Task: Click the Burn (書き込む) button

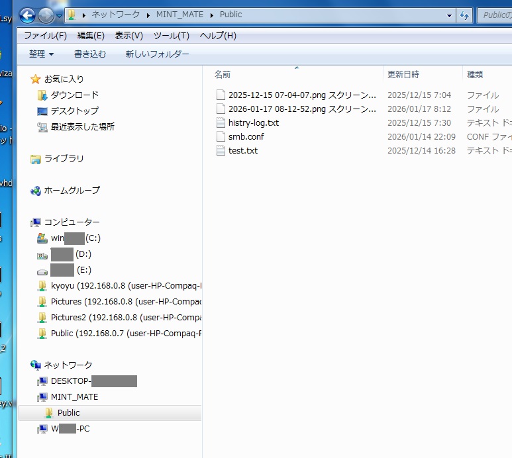Action: coord(89,54)
